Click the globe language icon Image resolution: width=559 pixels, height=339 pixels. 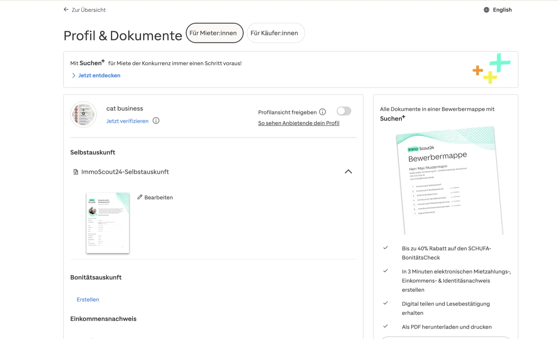(486, 10)
